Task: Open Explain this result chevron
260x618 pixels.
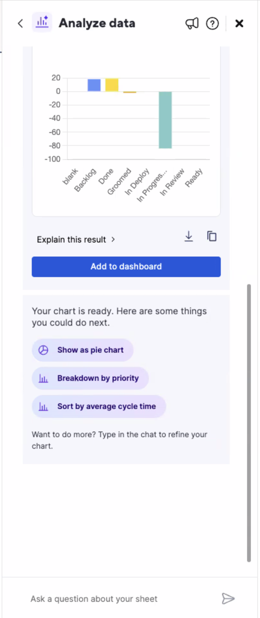Action: pyautogui.click(x=113, y=240)
